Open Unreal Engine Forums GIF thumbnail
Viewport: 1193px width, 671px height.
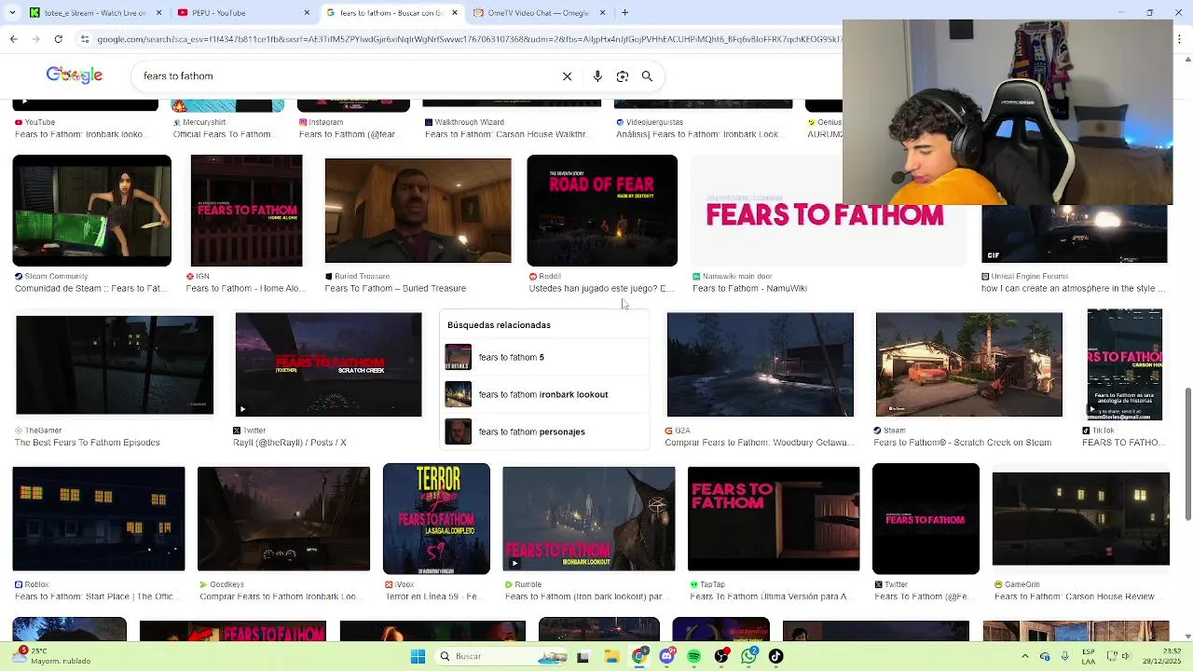click(1074, 234)
